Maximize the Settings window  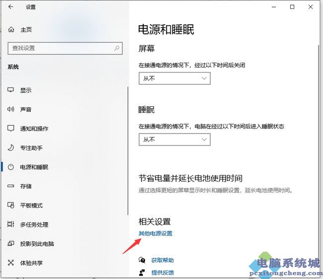pos(292,7)
